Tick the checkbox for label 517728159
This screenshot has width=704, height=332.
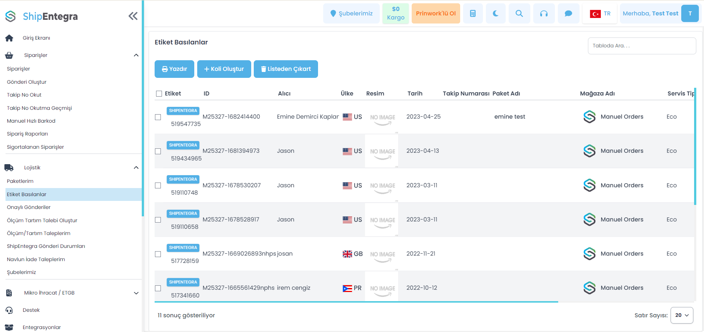coord(158,254)
